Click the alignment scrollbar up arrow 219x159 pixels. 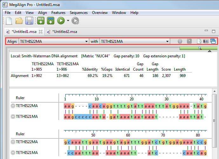coord(215,92)
